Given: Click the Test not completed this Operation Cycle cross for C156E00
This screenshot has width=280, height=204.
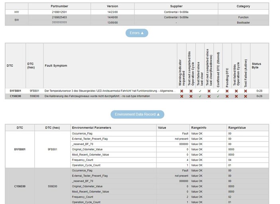Looking at the screenshot, I should click(x=191, y=96).
